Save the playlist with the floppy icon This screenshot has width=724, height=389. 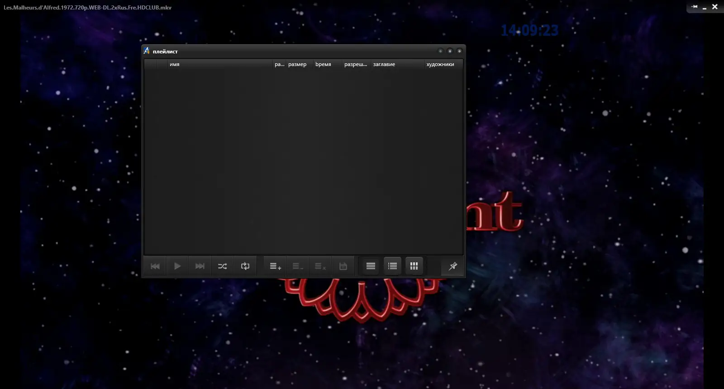[x=343, y=266]
